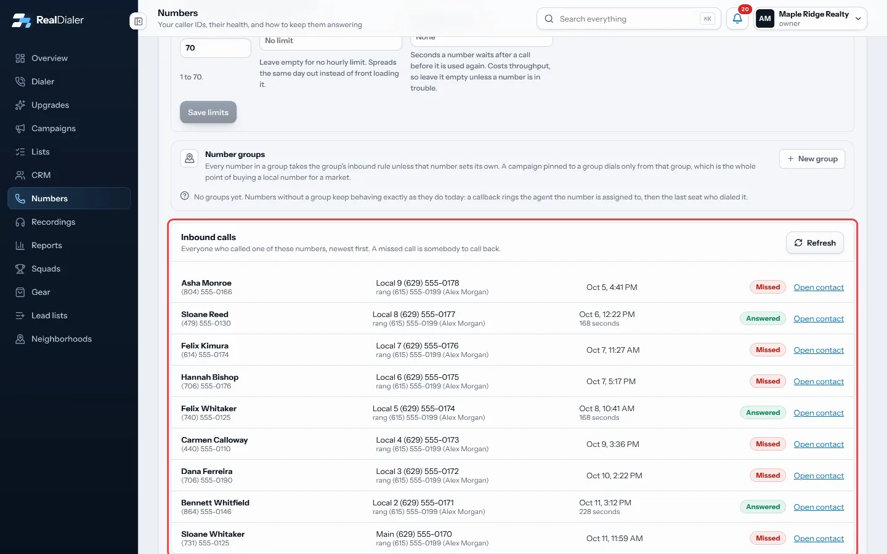Open contact for Asha Monroe

click(819, 287)
